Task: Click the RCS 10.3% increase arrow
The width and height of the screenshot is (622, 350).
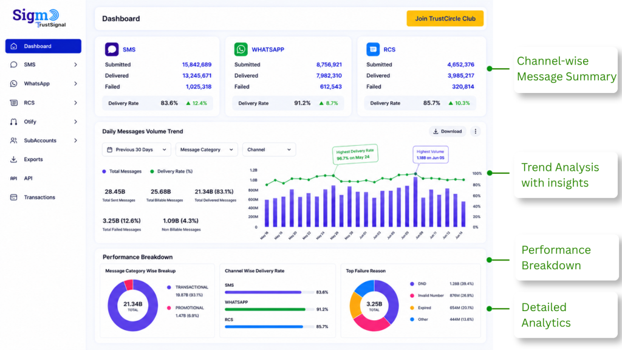Action: pos(451,103)
